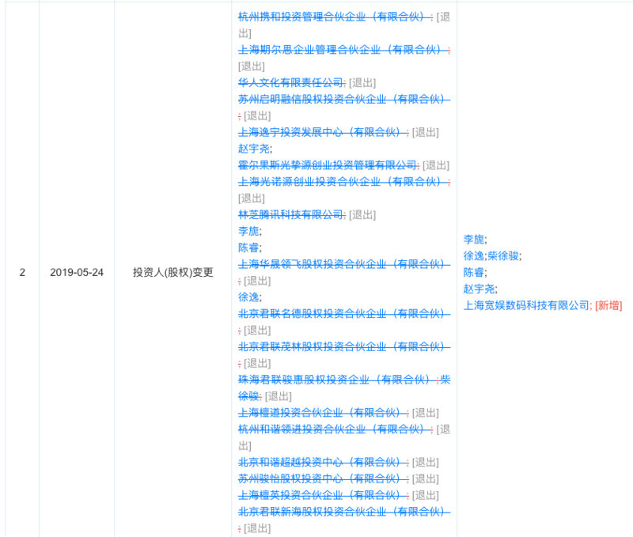Click 李旎 in the after-change column
Screen dimensions: 633x537
[474, 240]
